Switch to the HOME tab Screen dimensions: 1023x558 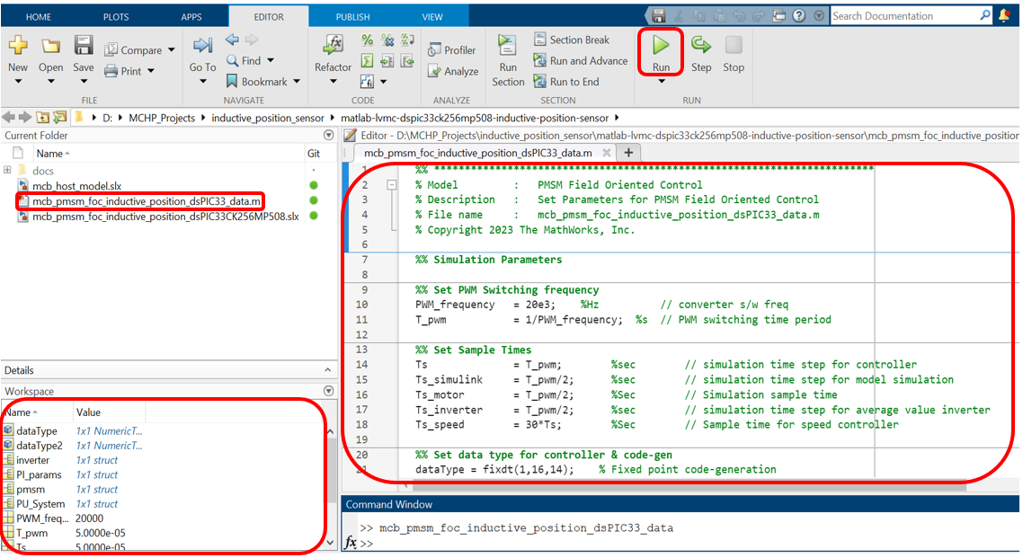pyautogui.click(x=39, y=17)
